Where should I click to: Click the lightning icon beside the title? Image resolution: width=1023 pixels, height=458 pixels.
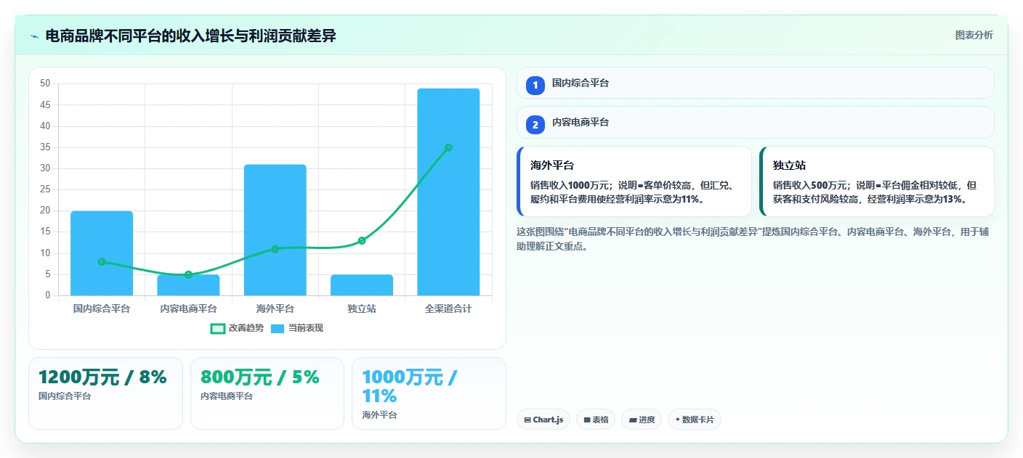point(34,36)
